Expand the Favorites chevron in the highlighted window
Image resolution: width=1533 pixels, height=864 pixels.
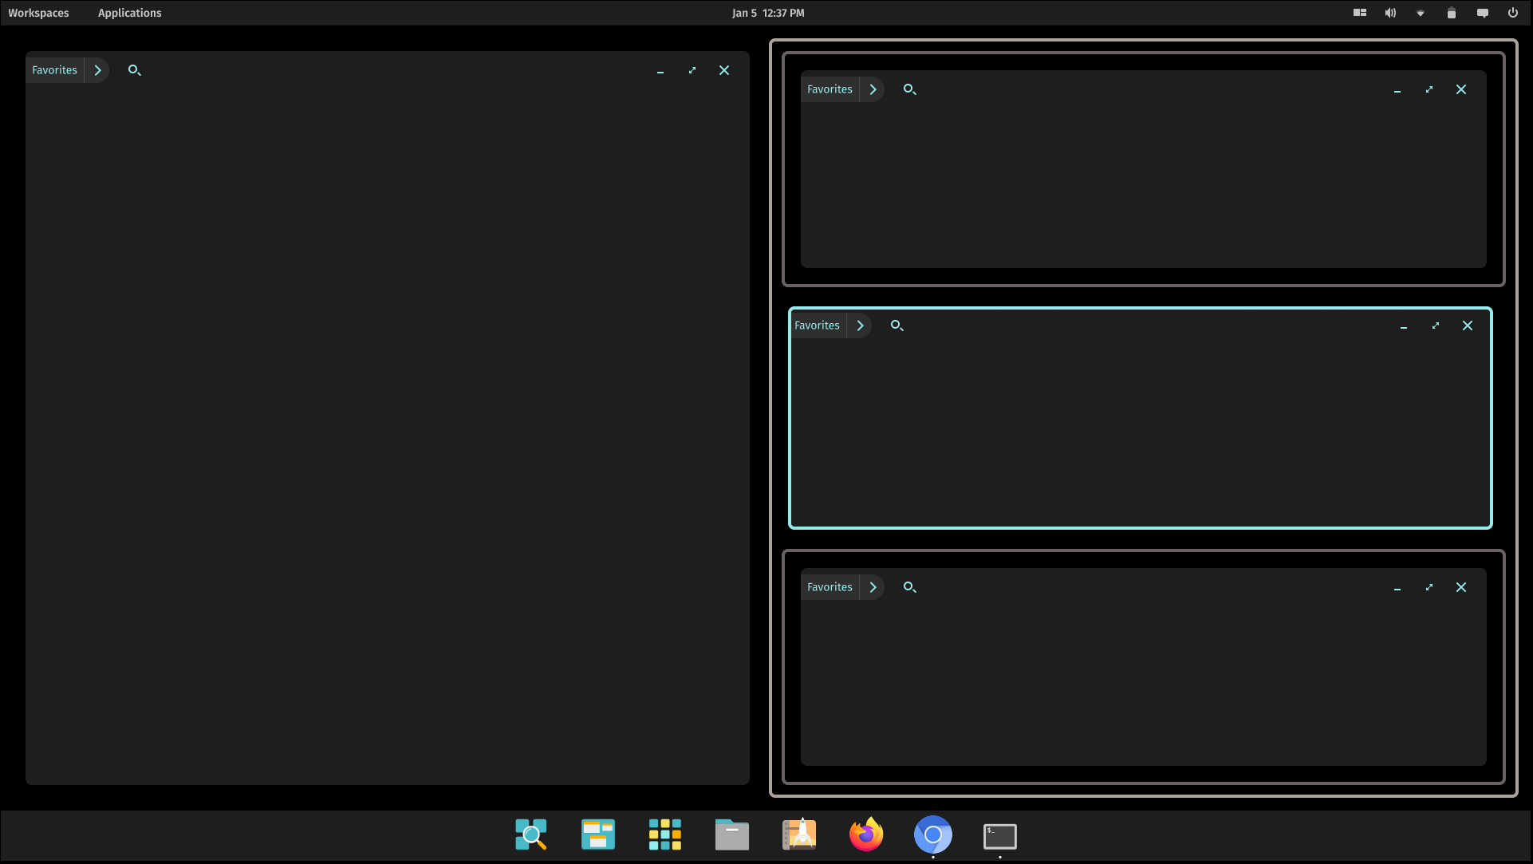(861, 325)
